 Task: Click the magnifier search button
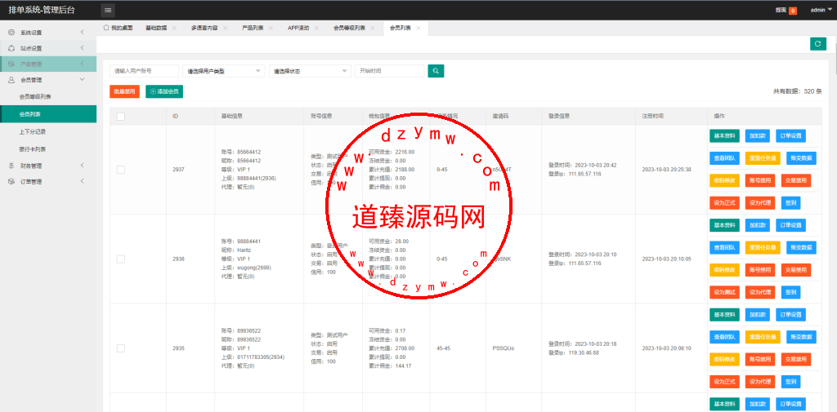[x=436, y=71]
